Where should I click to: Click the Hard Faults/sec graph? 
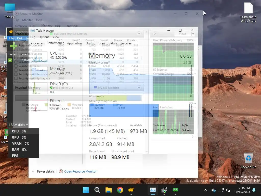click(173, 122)
